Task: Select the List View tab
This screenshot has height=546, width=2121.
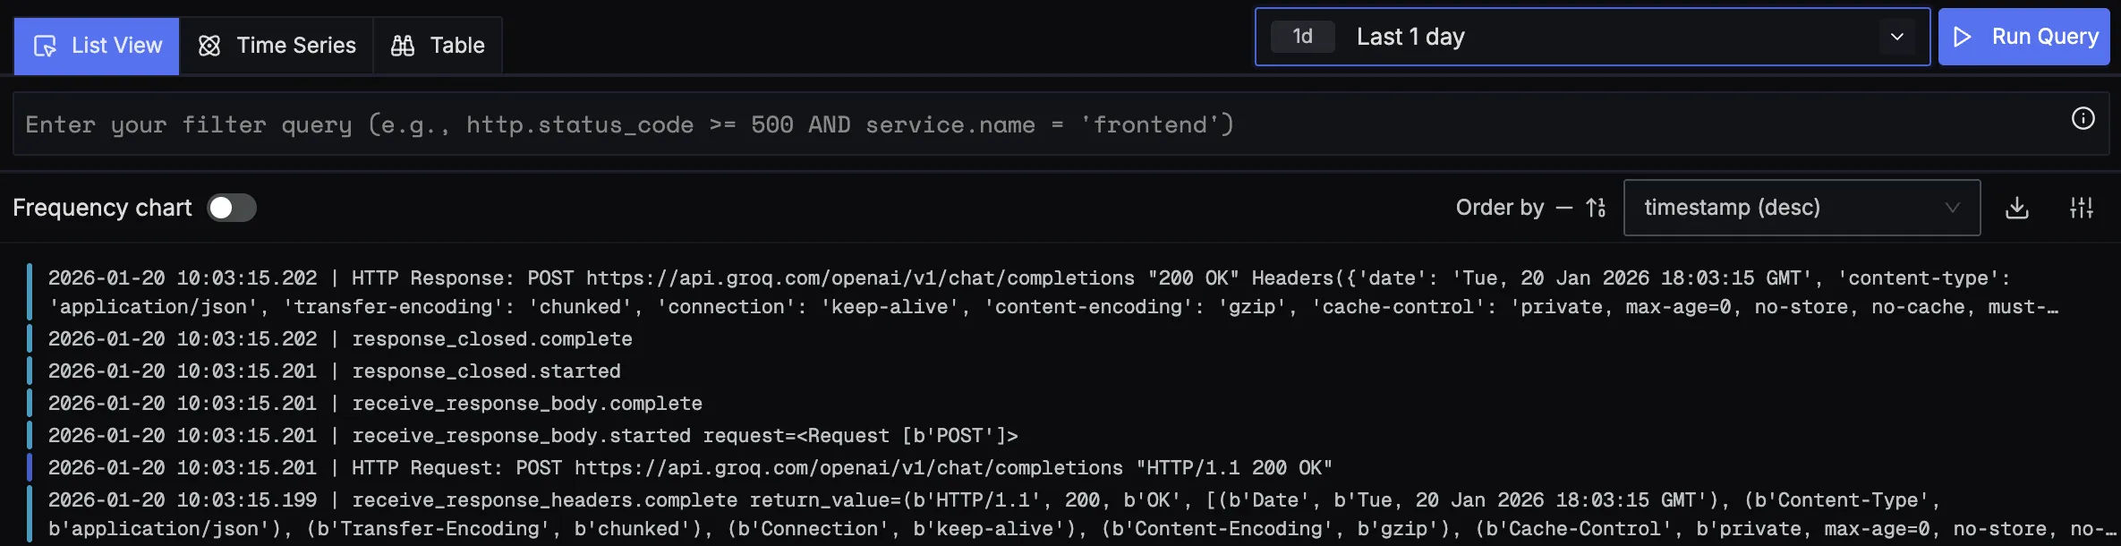Action: tap(97, 46)
